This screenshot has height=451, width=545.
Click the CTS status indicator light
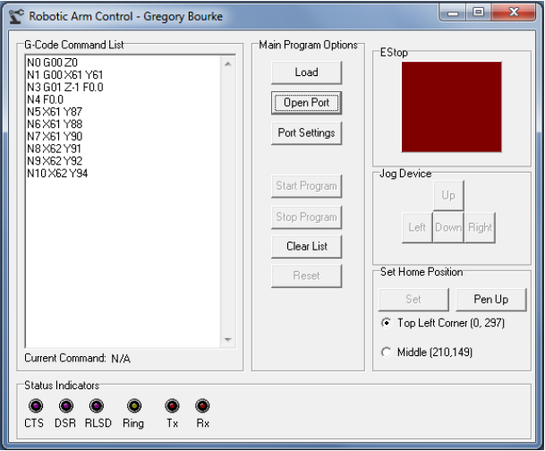click(x=36, y=405)
